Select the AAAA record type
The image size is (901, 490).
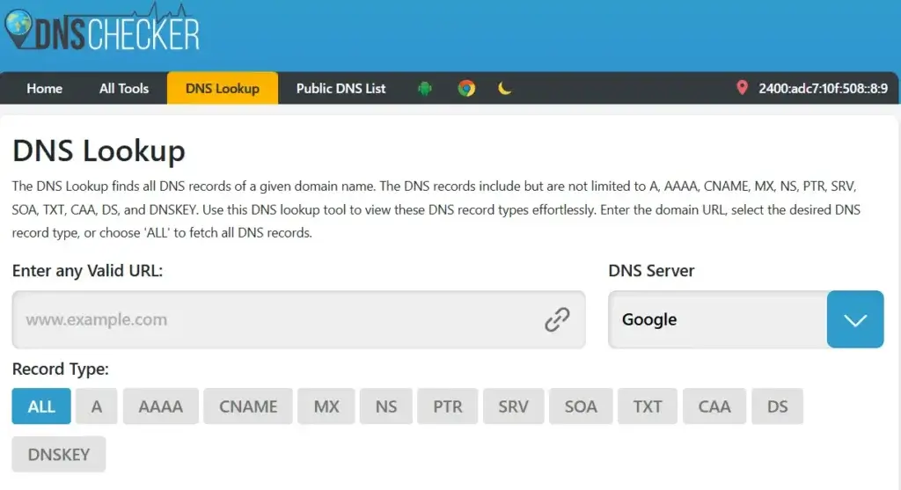click(x=161, y=406)
